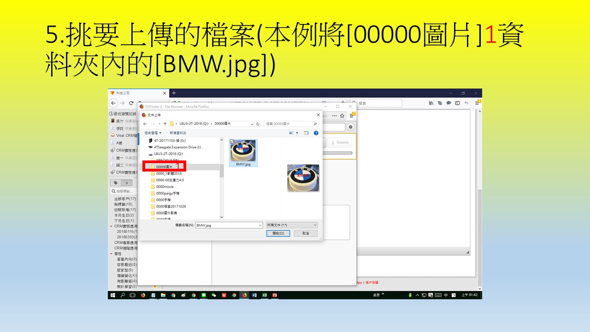This screenshot has width=590, height=332.
Task: Click the 最近瀏覽紀錄 header in CRM sidebar
Action: pos(123,113)
